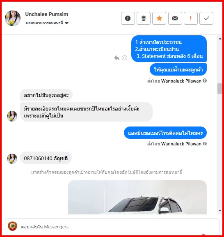The image size is (224, 237).
Task: Toggle the orange star follow-up flag
Action: tap(159, 18)
